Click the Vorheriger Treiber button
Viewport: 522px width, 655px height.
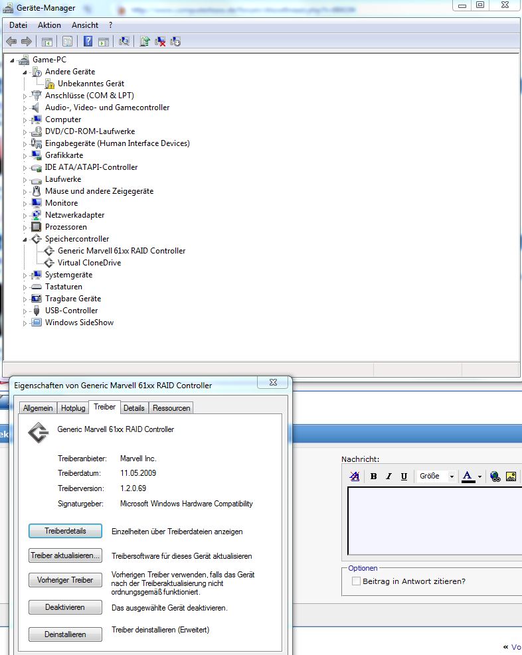pyautogui.click(x=65, y=580)
